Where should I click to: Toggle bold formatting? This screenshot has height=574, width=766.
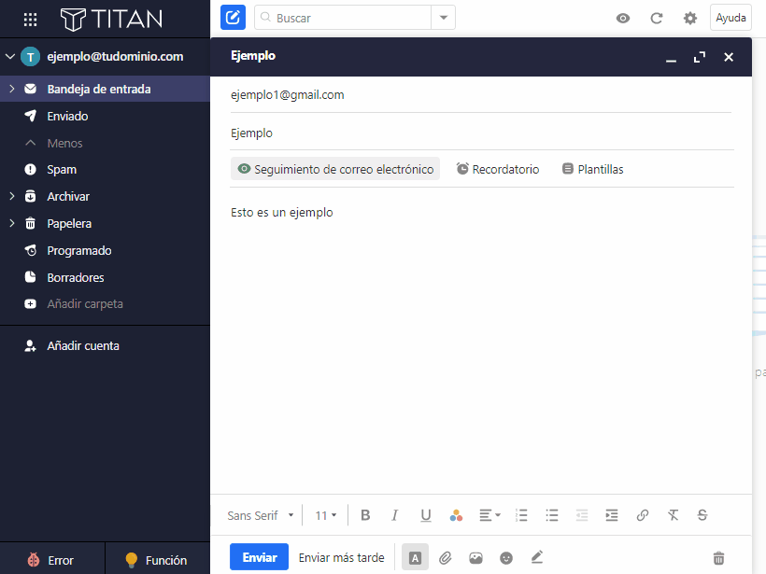pos(365,515)
